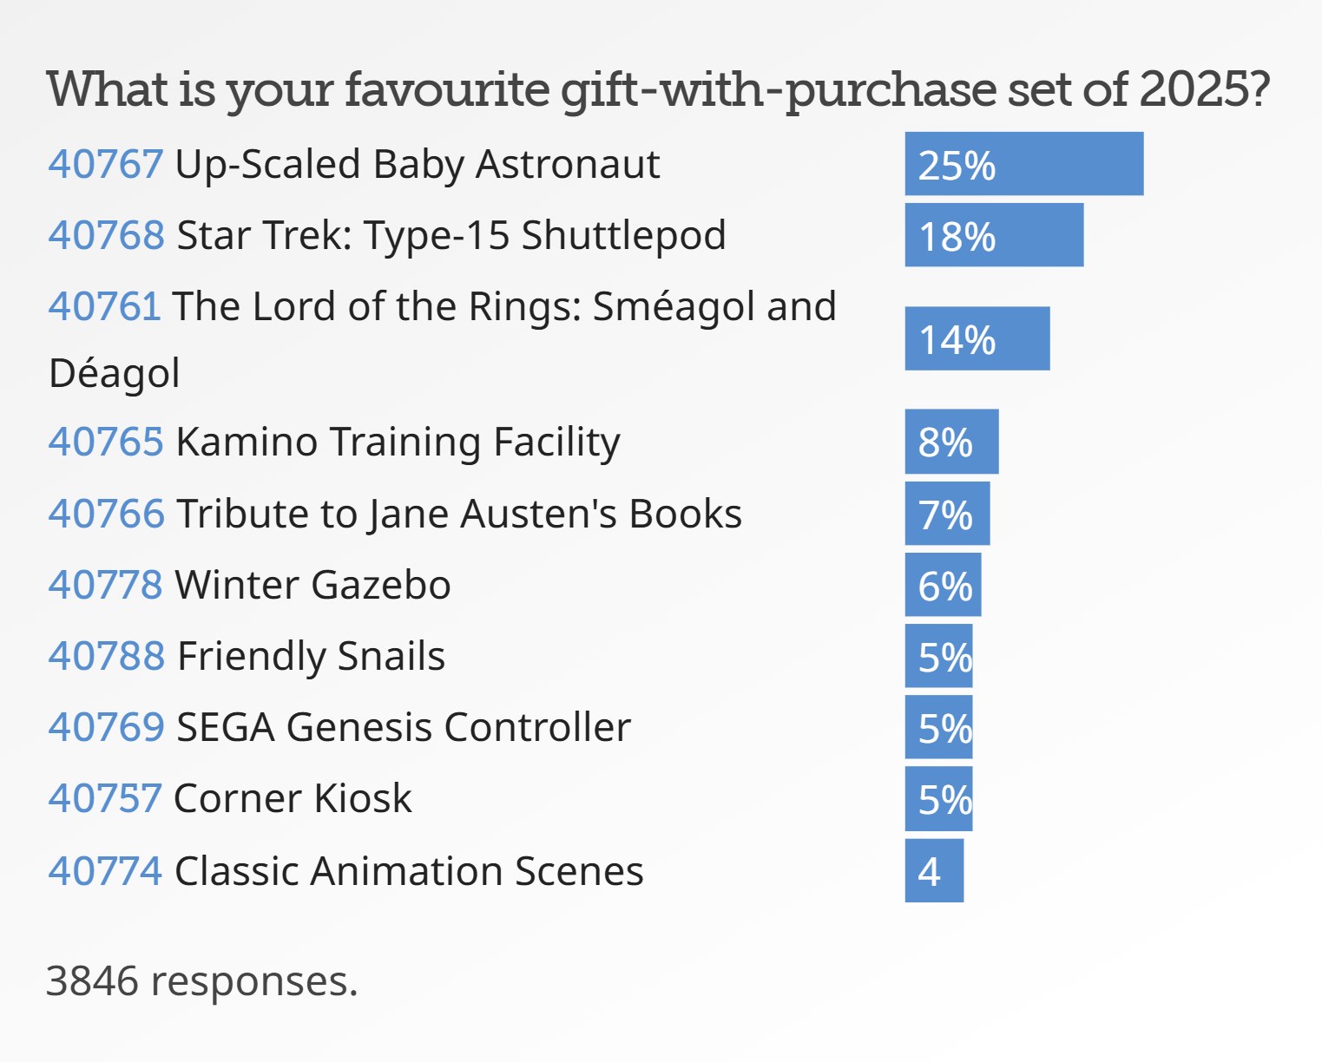Screen dimensions: 1322x1062
Task: Click the Friendly Snails 5% bar
Action: [938, 656]
